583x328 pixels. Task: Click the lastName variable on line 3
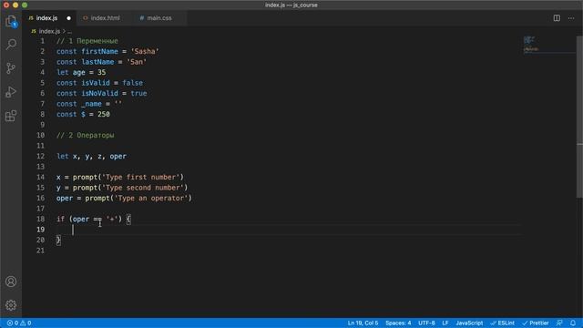(x=97, y=62)
